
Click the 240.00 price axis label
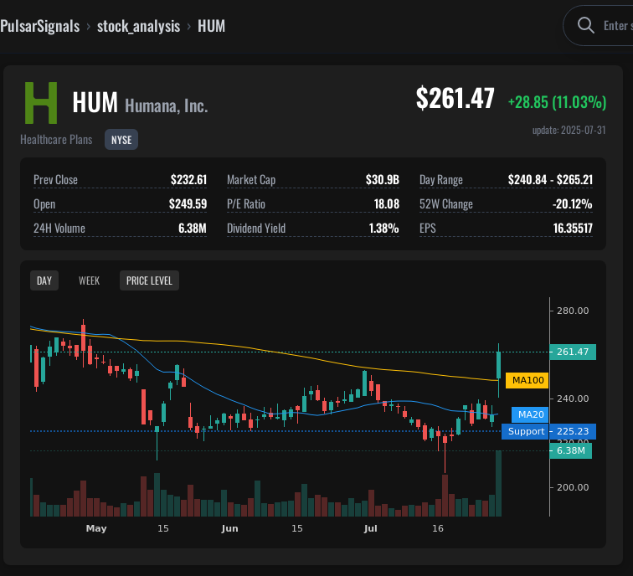point(573,399)
